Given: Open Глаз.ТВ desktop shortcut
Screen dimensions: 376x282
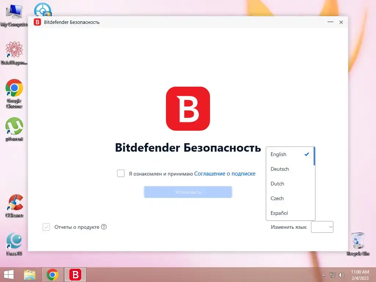Looking at the screenshot, I should click(x=14, y=244).
